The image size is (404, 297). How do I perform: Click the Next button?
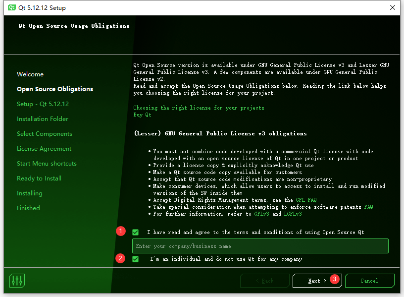pos(317,281)
